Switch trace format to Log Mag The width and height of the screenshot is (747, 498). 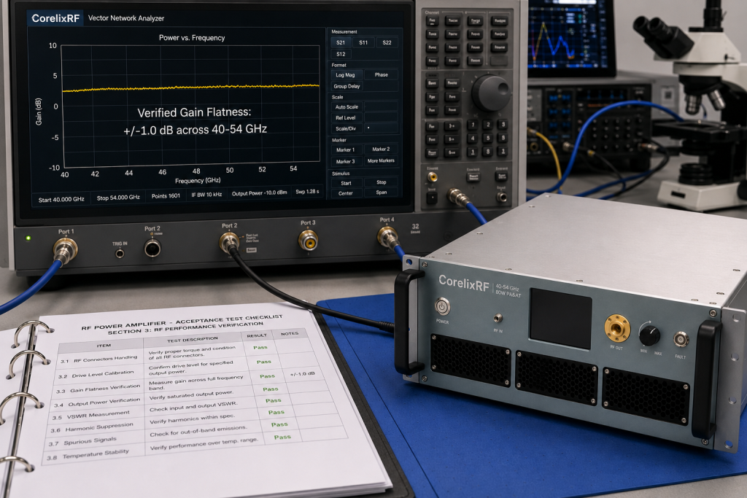(345, 75)
